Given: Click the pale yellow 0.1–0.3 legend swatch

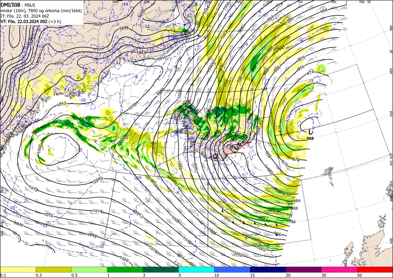Looking at the screenshot, I should click(x=18, y=269).
